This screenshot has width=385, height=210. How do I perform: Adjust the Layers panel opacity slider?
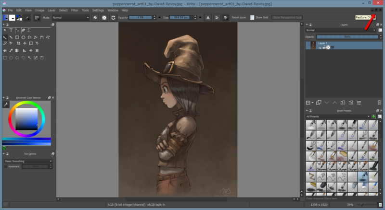[347, 36]
